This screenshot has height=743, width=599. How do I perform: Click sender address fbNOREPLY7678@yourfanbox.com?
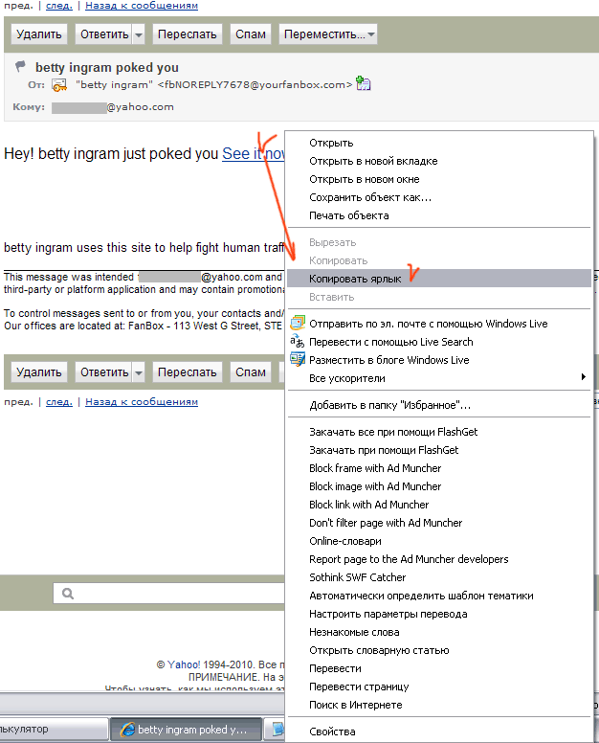pos(255,85)
